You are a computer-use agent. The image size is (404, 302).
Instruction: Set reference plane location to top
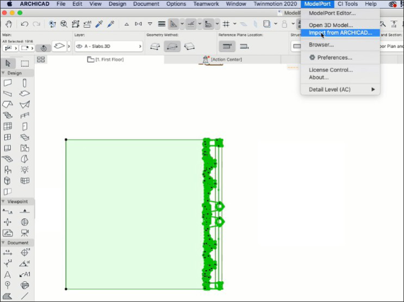pyautogui.click(x=227, y=46)
